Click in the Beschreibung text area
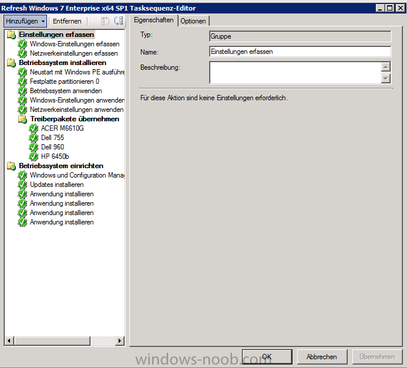407x368 pixels. coord(295,73)
